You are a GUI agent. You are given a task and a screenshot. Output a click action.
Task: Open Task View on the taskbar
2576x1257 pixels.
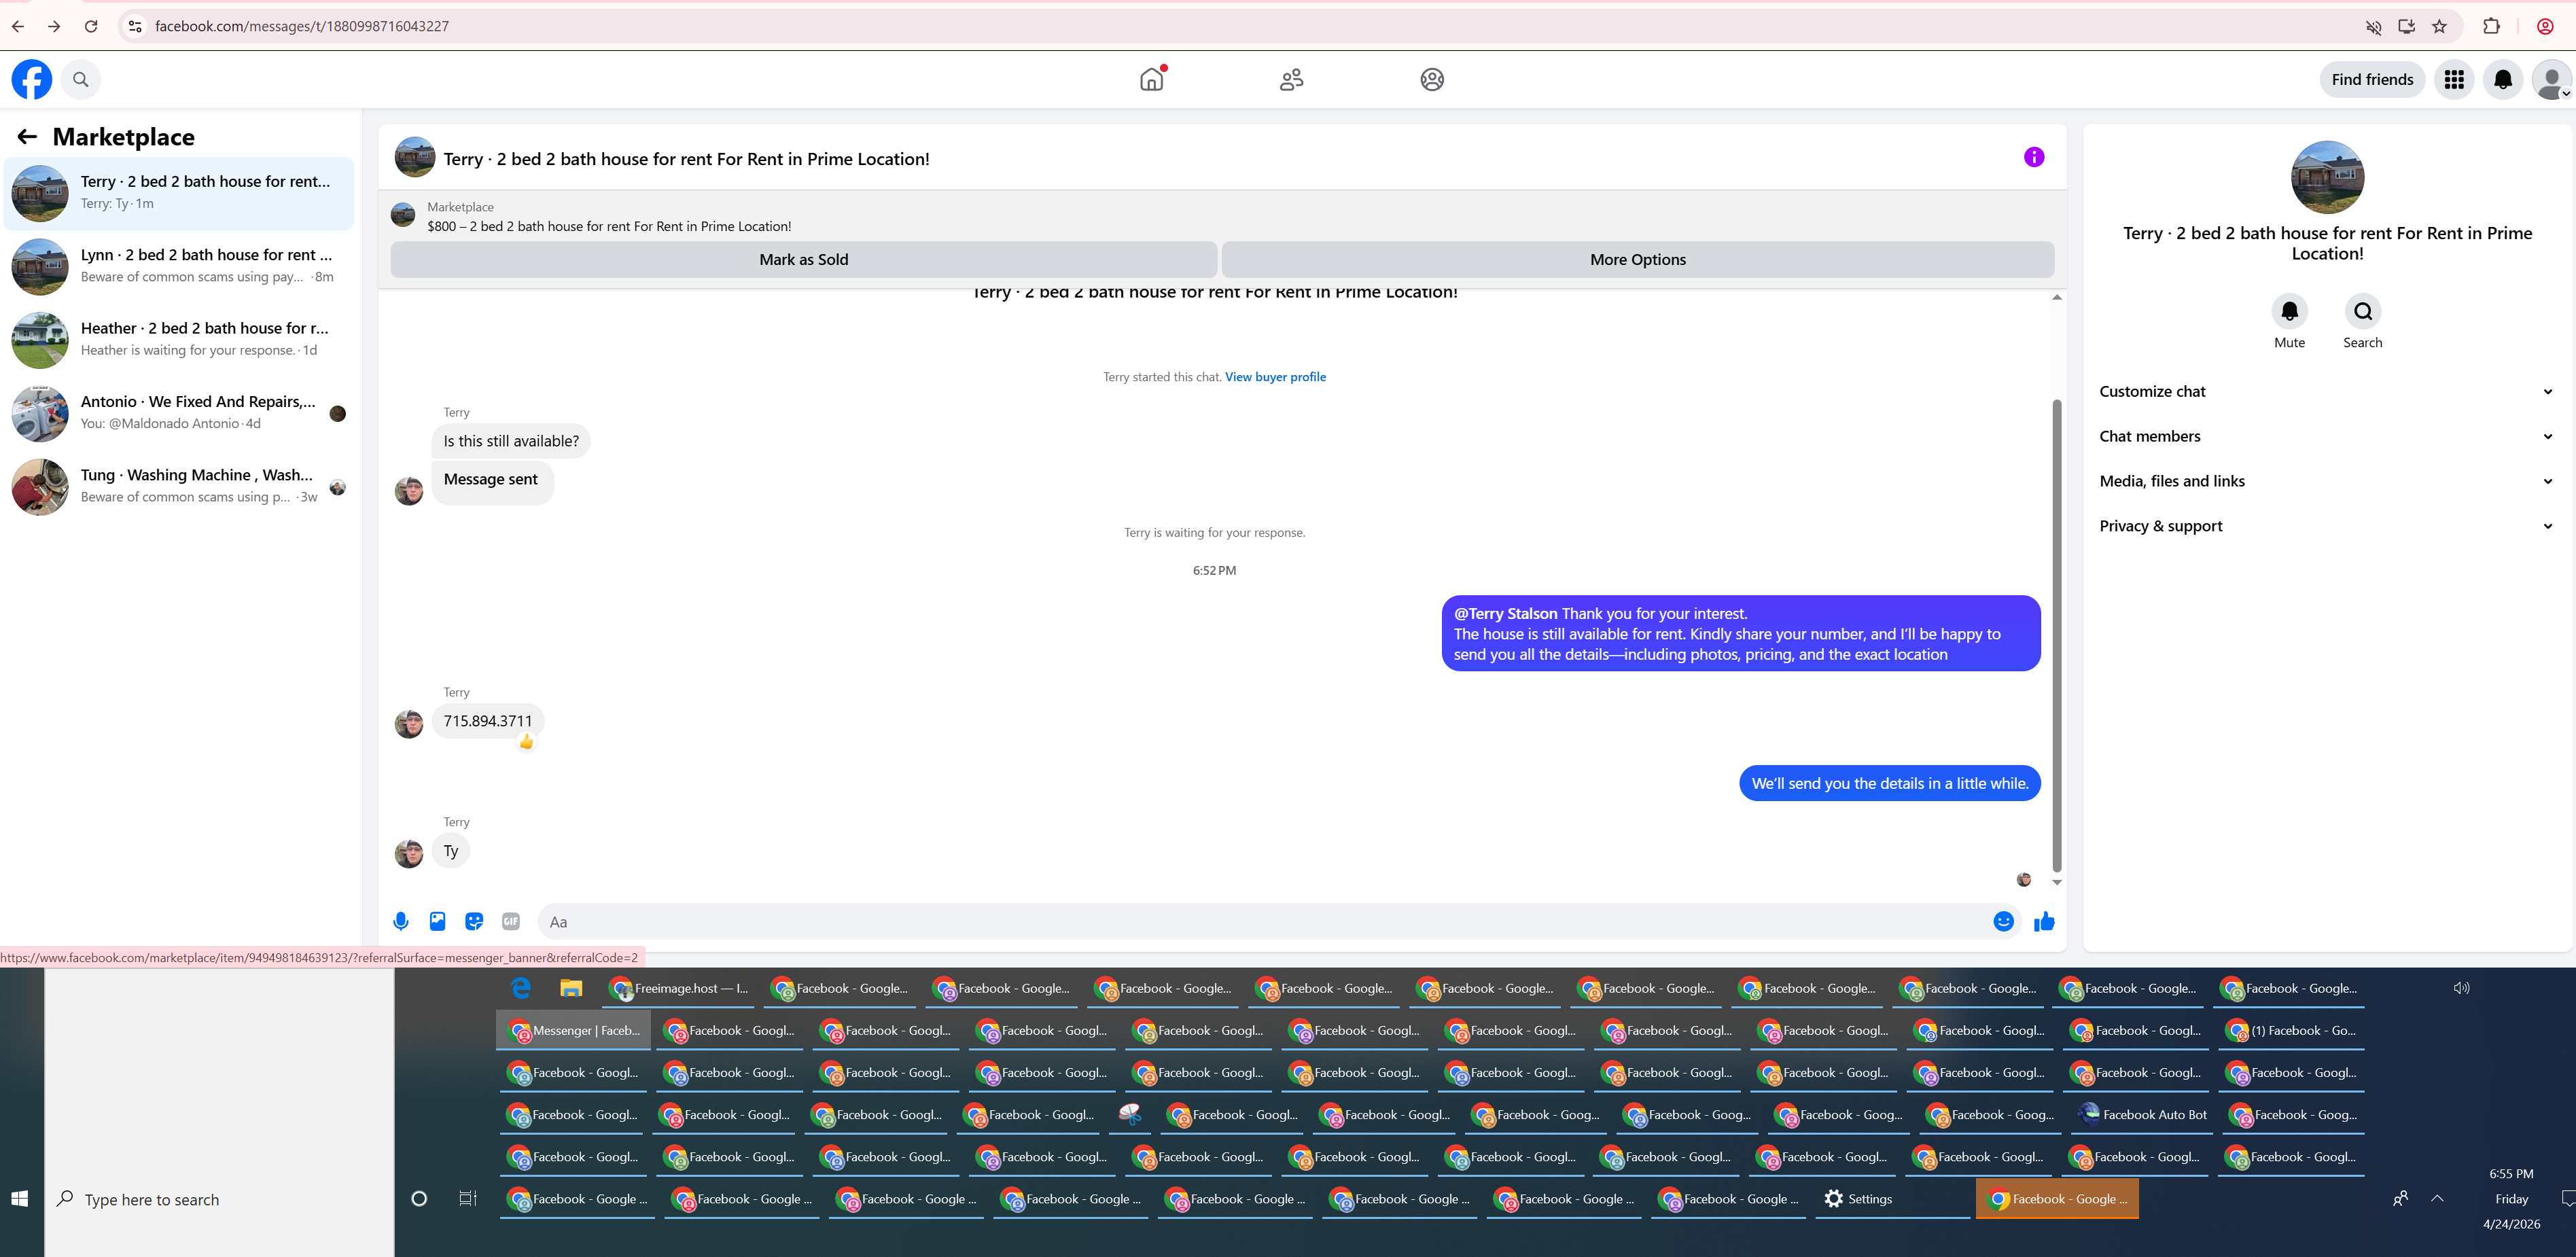click(x=467, y=1198)
